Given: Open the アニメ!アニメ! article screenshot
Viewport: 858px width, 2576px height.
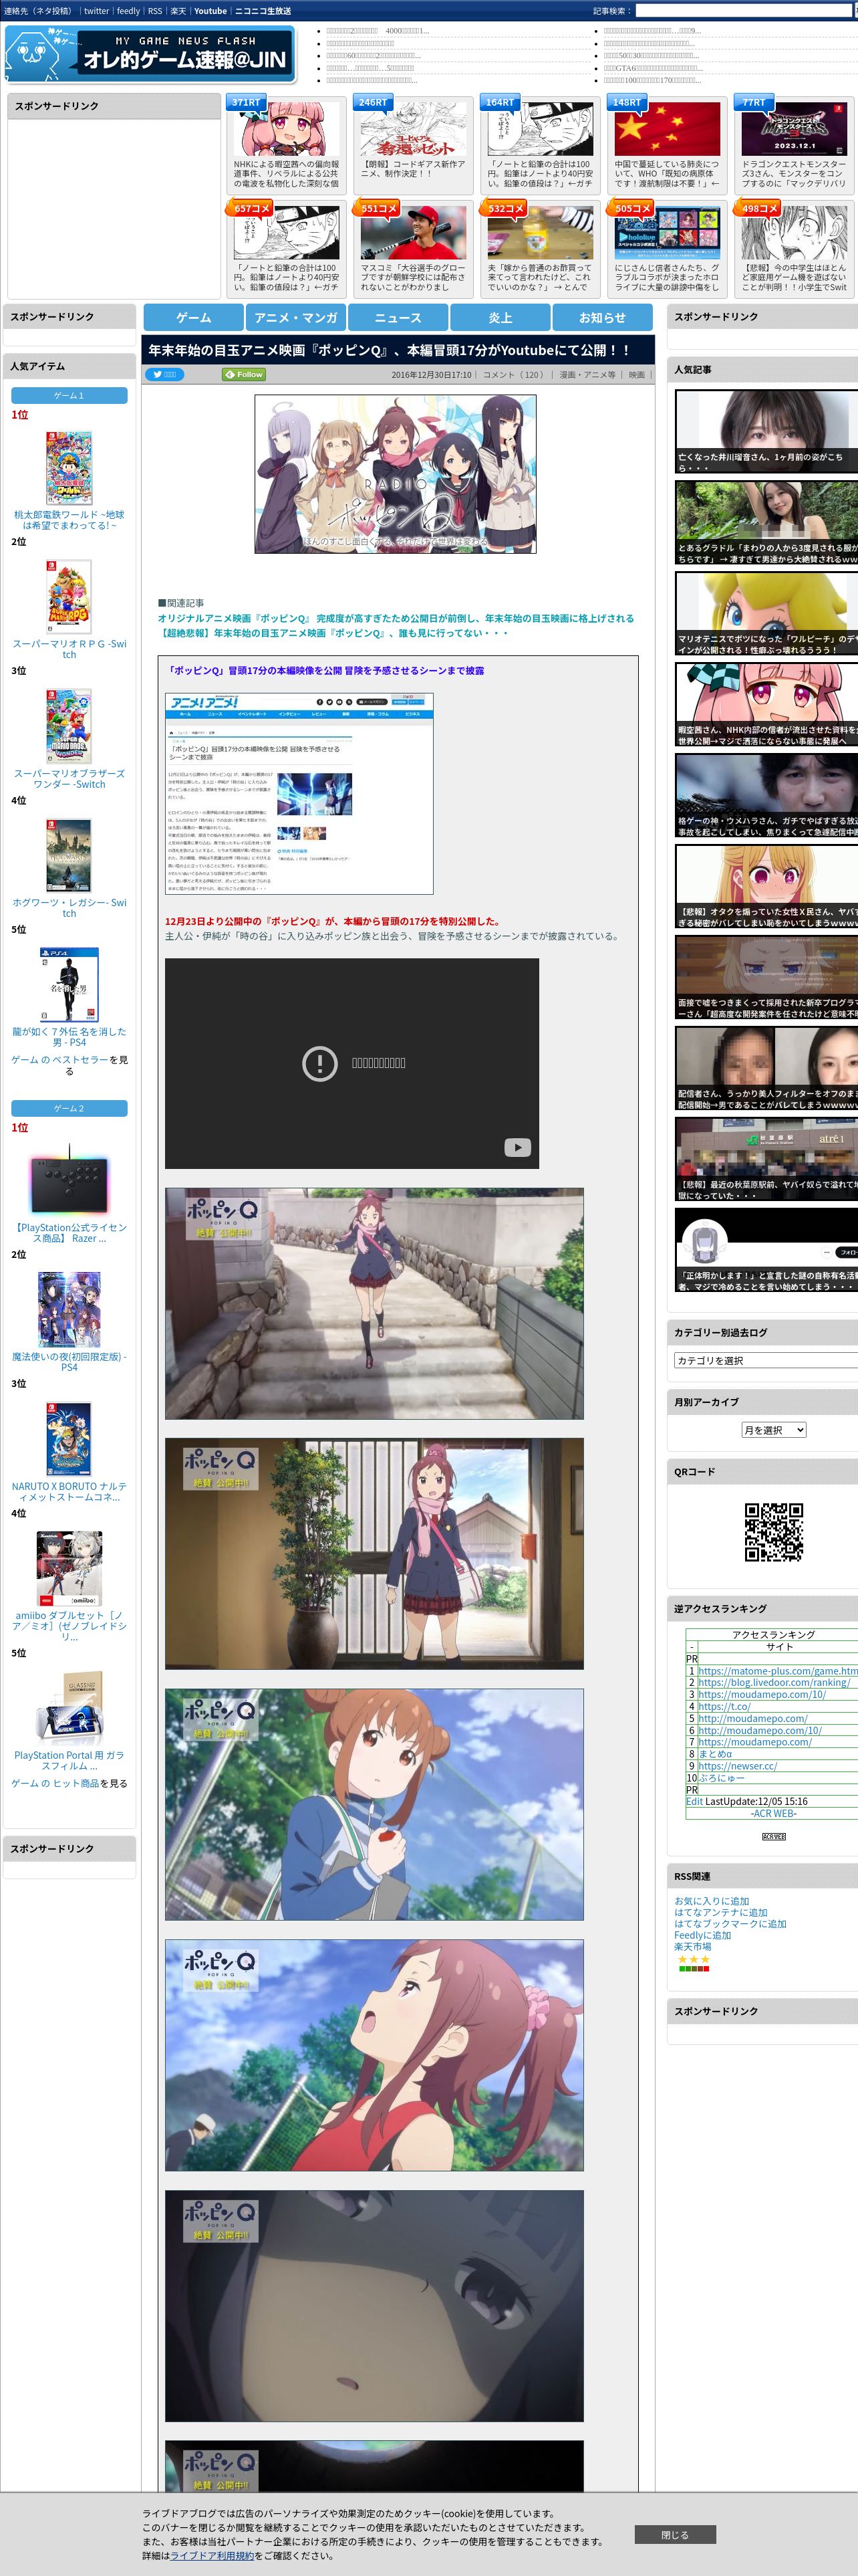Looking at the screenshot, I should point(299,793).
